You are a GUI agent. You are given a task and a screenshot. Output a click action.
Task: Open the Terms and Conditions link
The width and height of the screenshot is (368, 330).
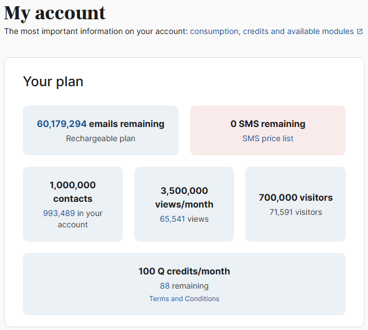pyautogui.click(x=184, y=299)
